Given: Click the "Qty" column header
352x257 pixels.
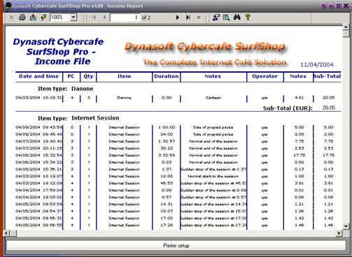Looking at the screenshot, I should click(88, 77).
